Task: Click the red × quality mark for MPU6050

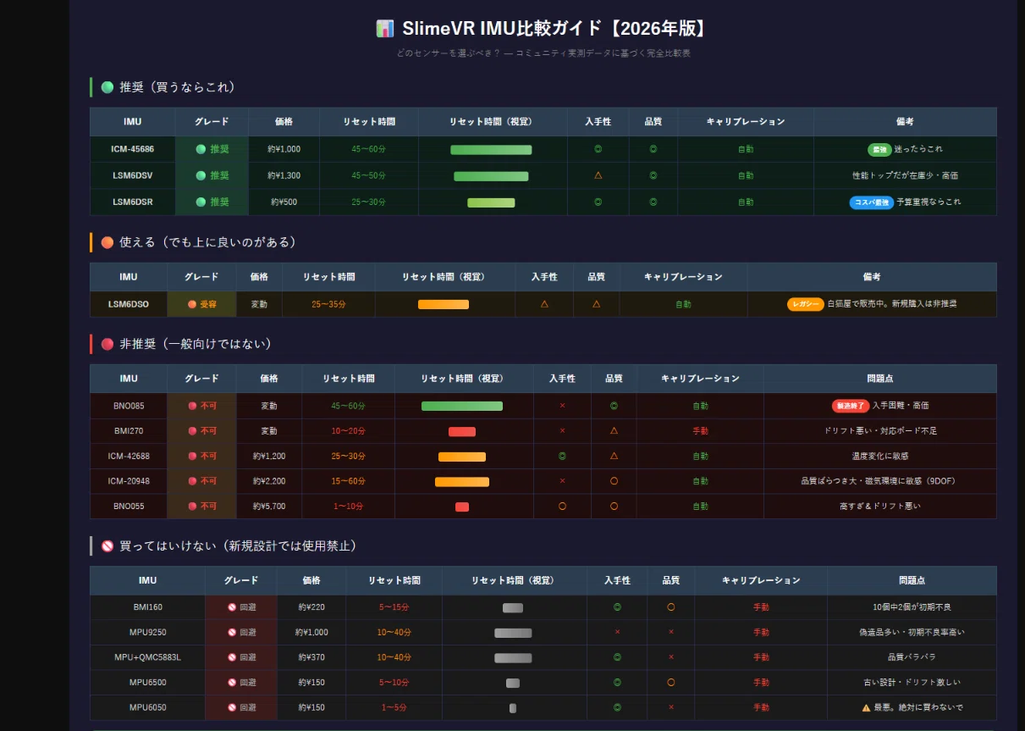Action: [671, 707]
